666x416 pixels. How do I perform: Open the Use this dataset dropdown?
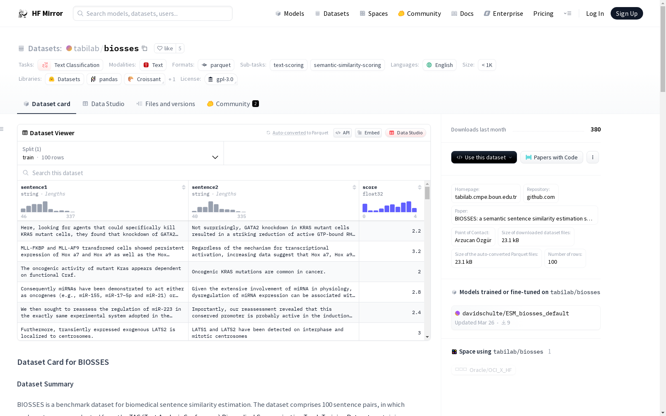pos(484,157)
